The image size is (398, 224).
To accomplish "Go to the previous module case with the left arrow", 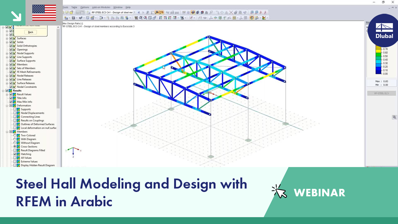I will click(x=139, y=12).
